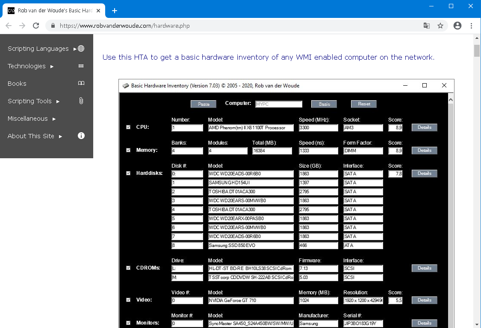The height and width of the screenshot is (328, 481).
Task: Click the browser back arrow
Action: 9,26
